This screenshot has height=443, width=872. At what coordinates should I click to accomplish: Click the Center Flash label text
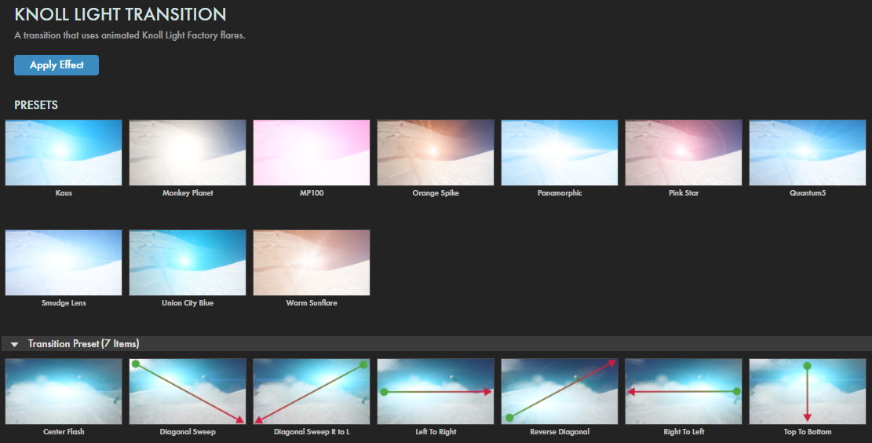point(64,432)
